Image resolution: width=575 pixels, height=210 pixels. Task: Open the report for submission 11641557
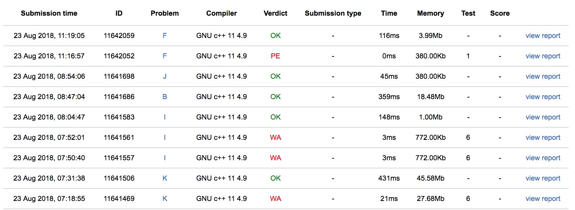pyautogui.click(x=543, y=158)
